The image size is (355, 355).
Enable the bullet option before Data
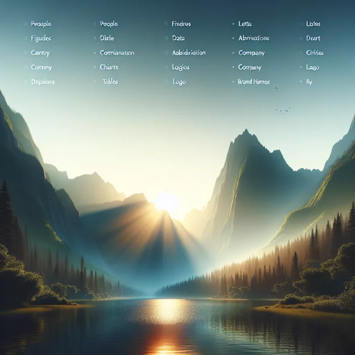point(166,38)
